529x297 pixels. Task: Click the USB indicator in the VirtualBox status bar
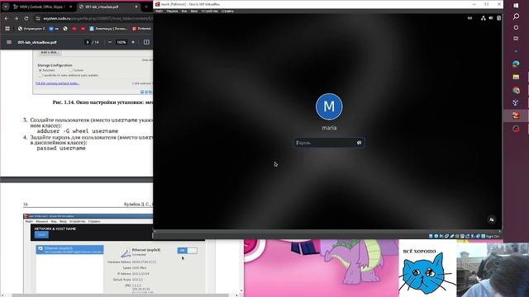click(452, 236)
